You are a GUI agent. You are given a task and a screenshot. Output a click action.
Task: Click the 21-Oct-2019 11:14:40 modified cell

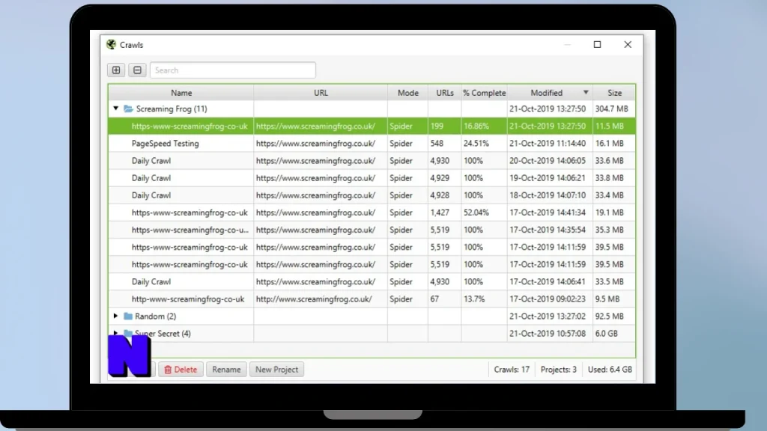[x=550, y=143]
